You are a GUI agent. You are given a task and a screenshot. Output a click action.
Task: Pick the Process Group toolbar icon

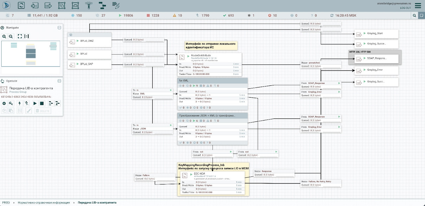pos(62,5)
